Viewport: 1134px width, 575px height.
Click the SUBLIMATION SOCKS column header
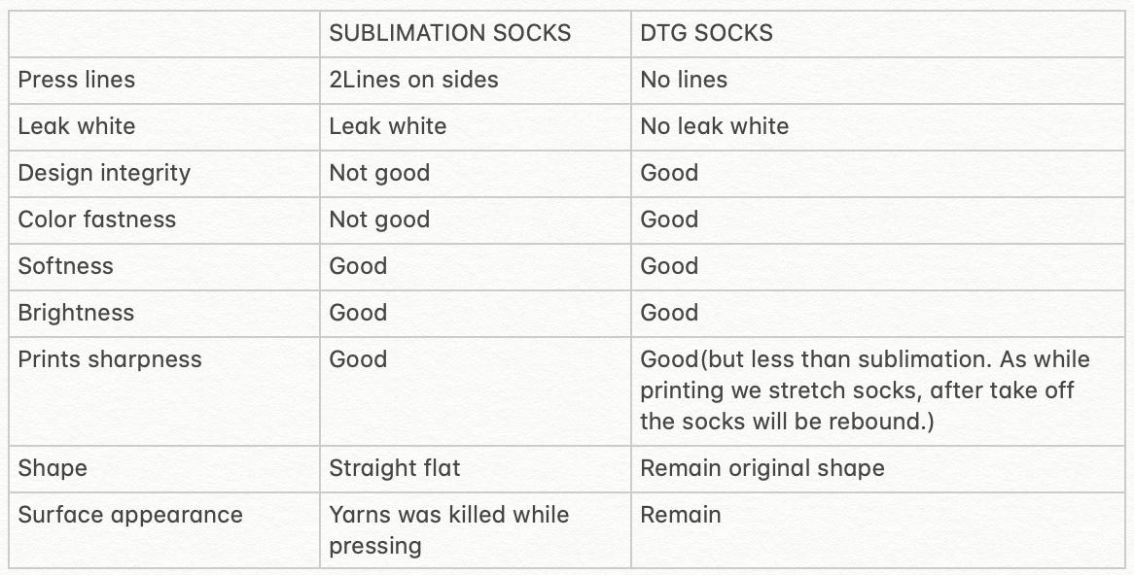pos(449,33)
